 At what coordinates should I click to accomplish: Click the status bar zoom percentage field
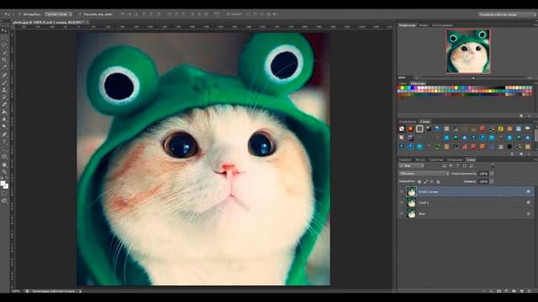pyautogui.click(x=16, y=291)
